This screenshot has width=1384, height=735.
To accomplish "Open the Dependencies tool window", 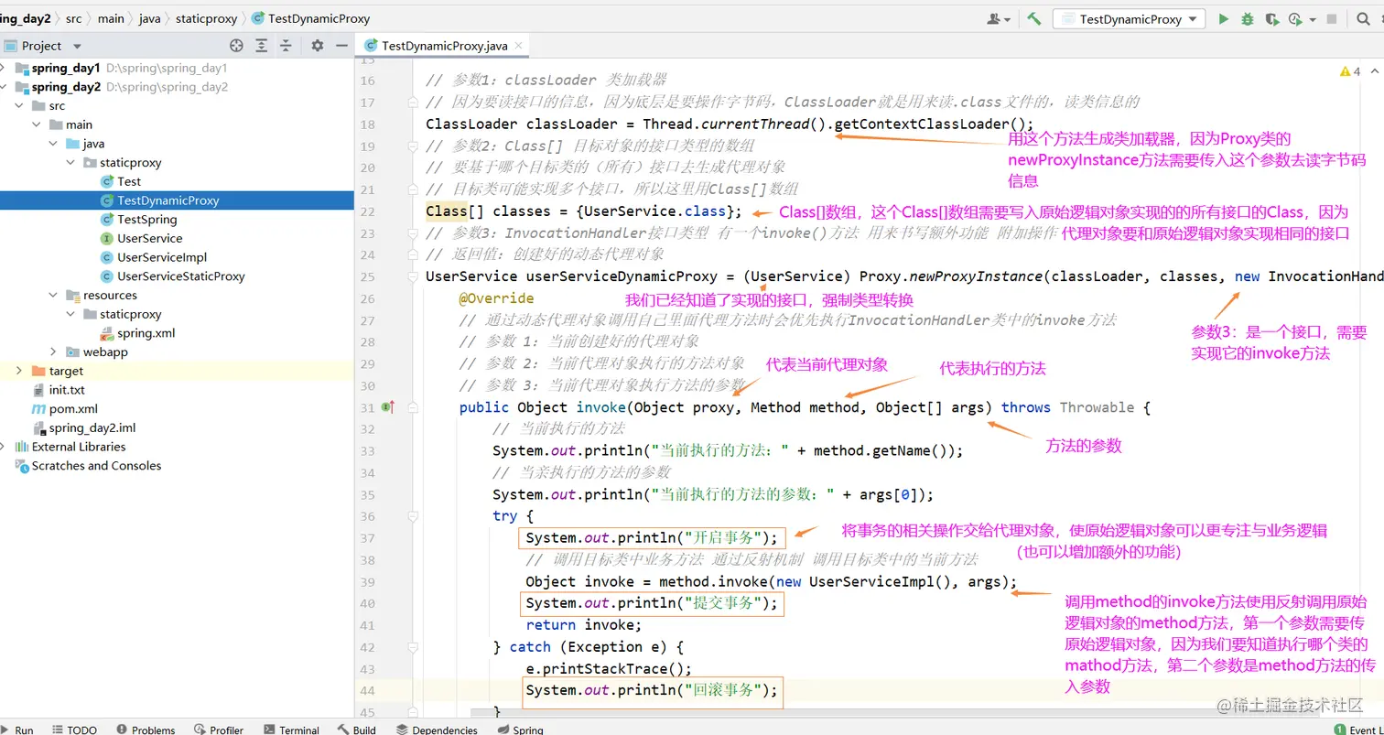I will pyautogui.click(x=436, y=730).
